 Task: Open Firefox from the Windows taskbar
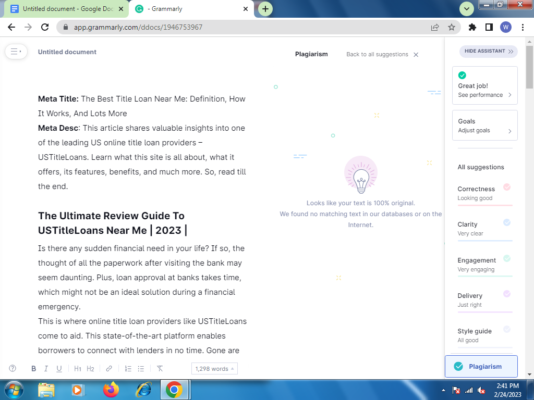point(111,389)
